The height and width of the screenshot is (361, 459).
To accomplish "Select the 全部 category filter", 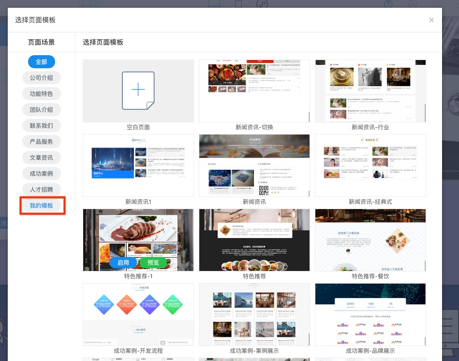I will coord(42,62).
